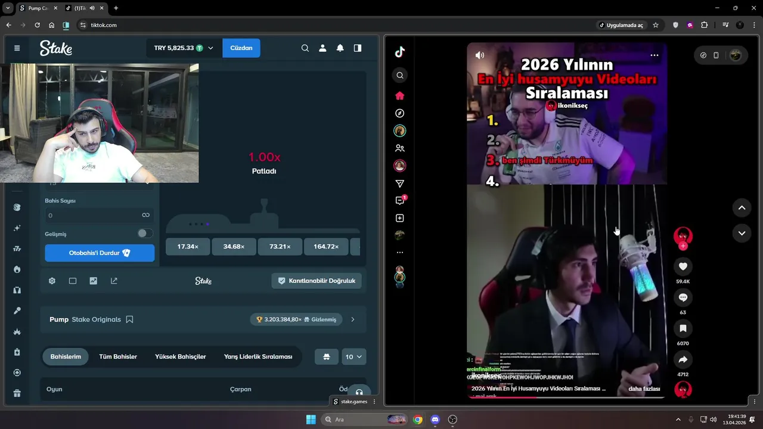Click TikTok logo in sidebar
This screenshot has width=763, height=429.
tap(400, 52)
